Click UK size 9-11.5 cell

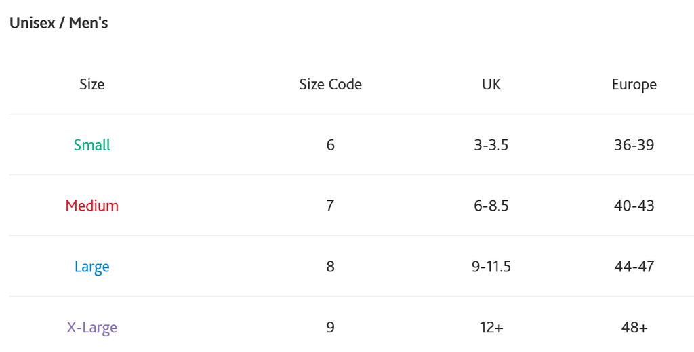point(491,267)
